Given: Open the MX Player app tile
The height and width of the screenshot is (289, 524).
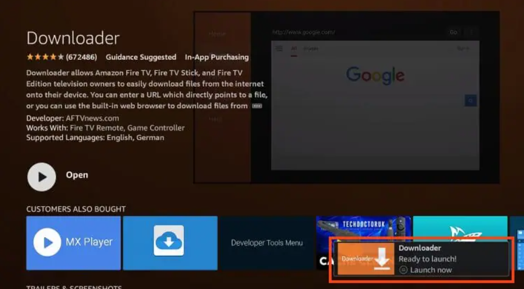Looking at the screenshot, I should click(x=73, y=243).
